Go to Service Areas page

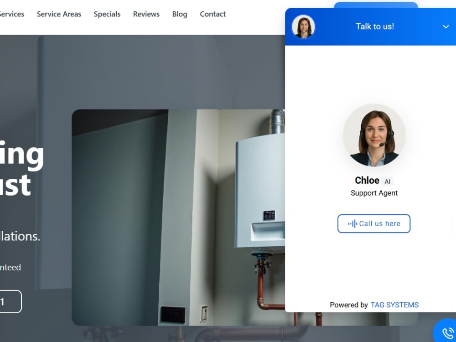tap(59, 14)
